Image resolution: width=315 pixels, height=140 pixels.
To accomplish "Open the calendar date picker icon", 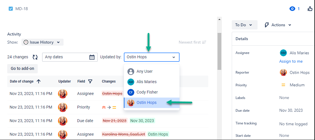I will tap(92, 57).
